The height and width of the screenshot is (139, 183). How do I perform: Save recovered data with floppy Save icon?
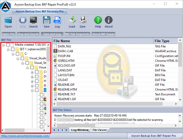click(x=47, y=20)
